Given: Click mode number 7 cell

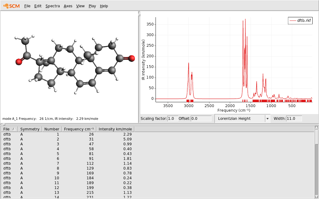Looking at the screenshot, I should [58, 164].
